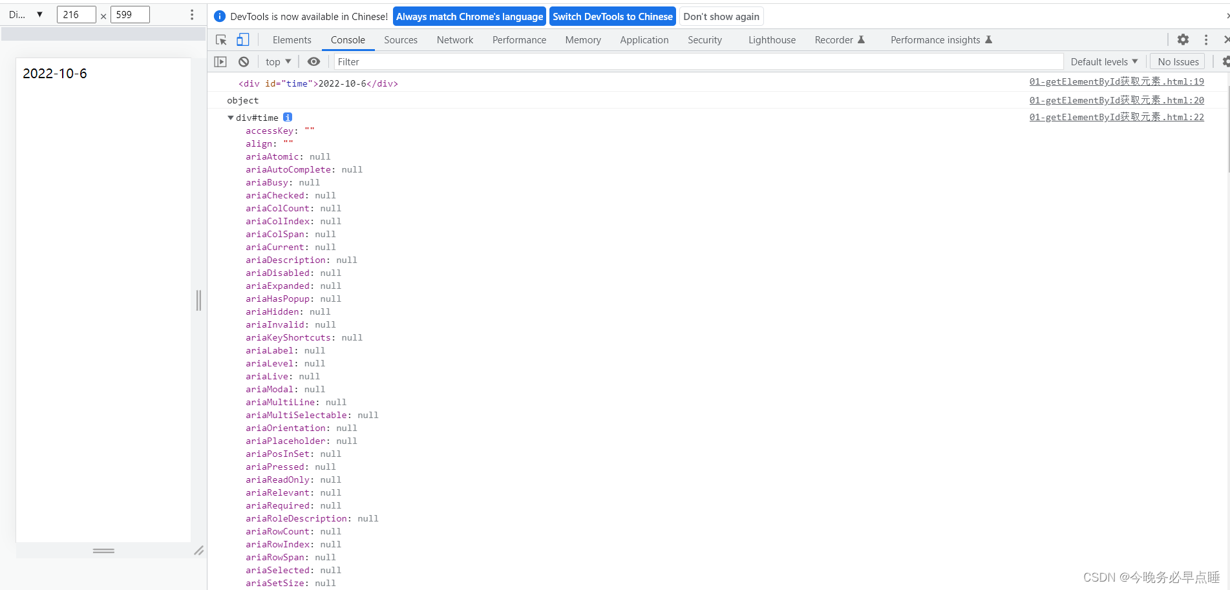The image size is (1230, 590).
Task: Toggle recording warning on Recorder tab
Action: pyautogui.click(x=861, y=39)
